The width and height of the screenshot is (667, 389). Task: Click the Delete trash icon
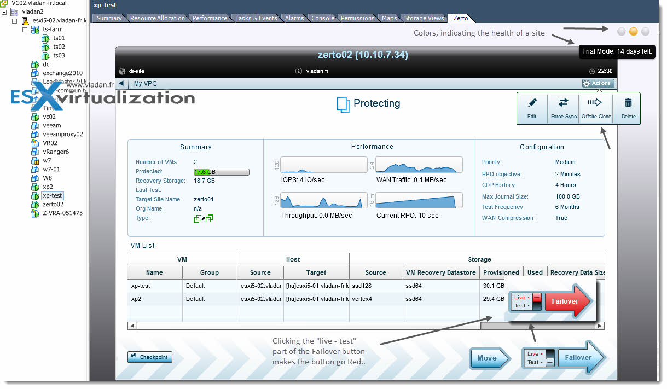(628, 102)
